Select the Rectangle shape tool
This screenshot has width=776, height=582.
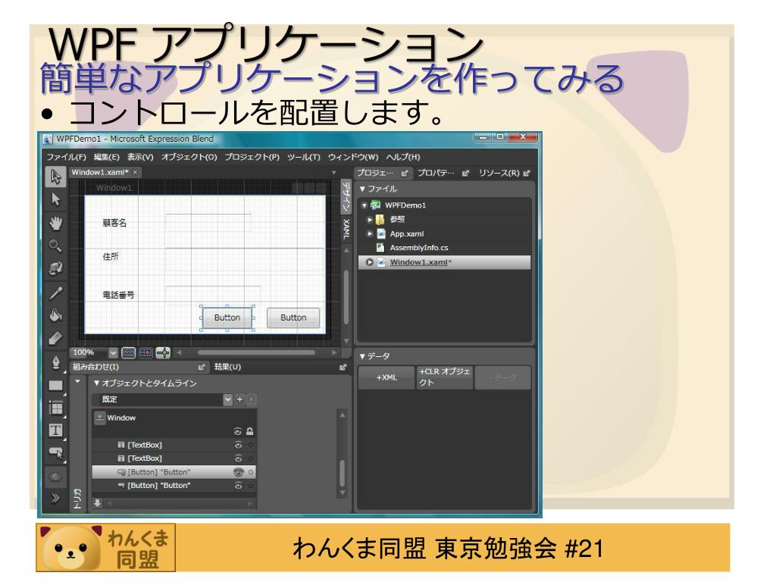(x=56, y=386)
